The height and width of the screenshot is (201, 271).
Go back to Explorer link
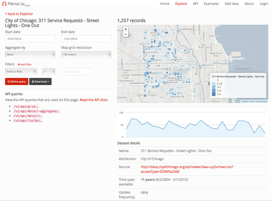(19, 14)
